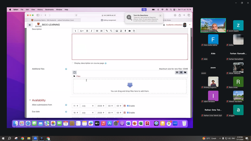Click the page vertical scrollbar

click(191, 53)
